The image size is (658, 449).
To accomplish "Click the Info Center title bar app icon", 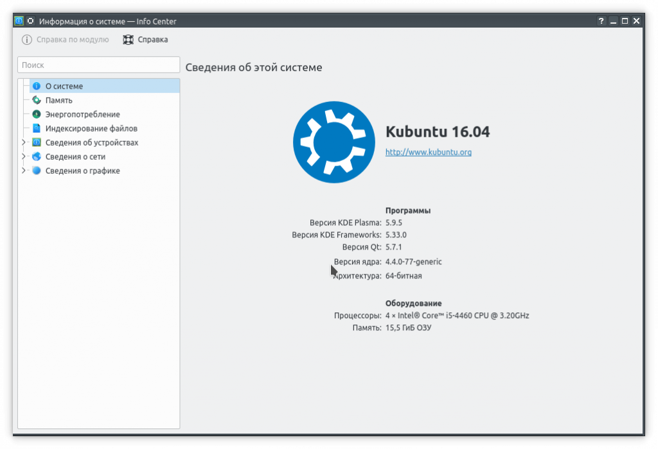I will 19,21.
